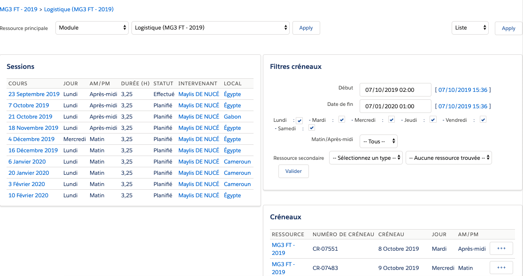523x276 pixels.
Task: Uncheck the Lundi day checkbox
Action: (x=300, y=120)
